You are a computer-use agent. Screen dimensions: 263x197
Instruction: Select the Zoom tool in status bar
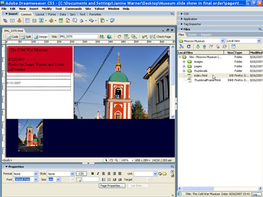click(x=116, y=160)
